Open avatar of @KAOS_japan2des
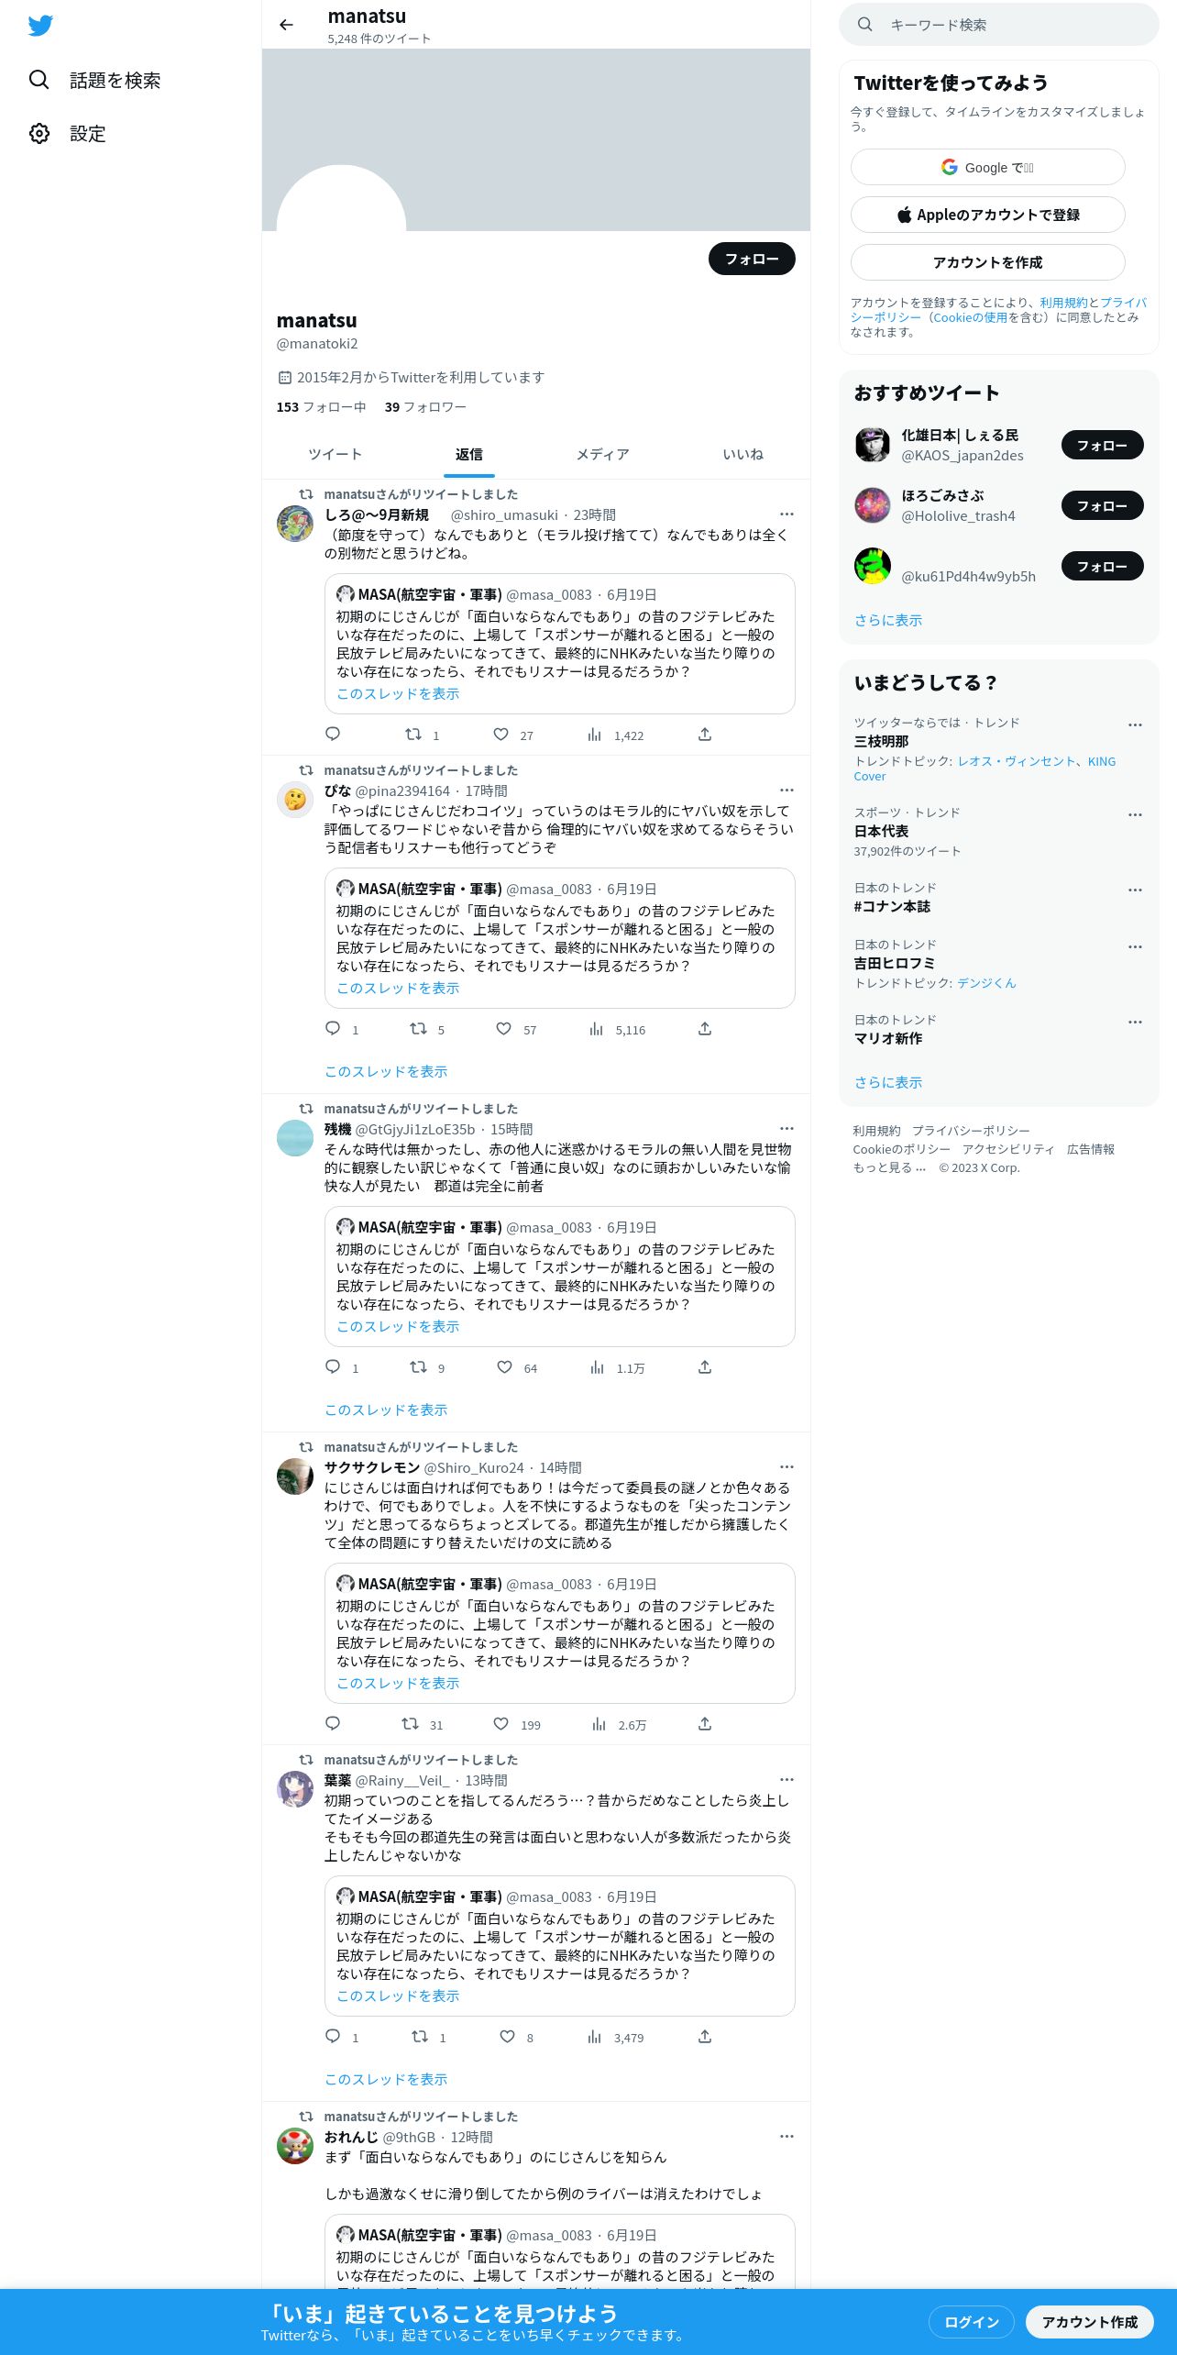The width and height of the screenshot is (1177, 2355). coord(873,445)
